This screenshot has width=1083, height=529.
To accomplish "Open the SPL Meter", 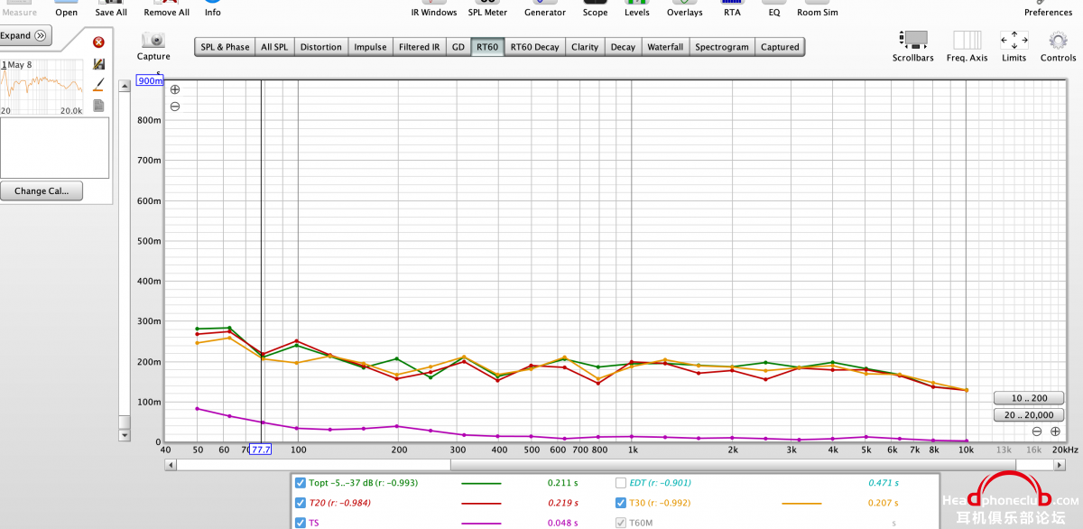I will point(487,9).
